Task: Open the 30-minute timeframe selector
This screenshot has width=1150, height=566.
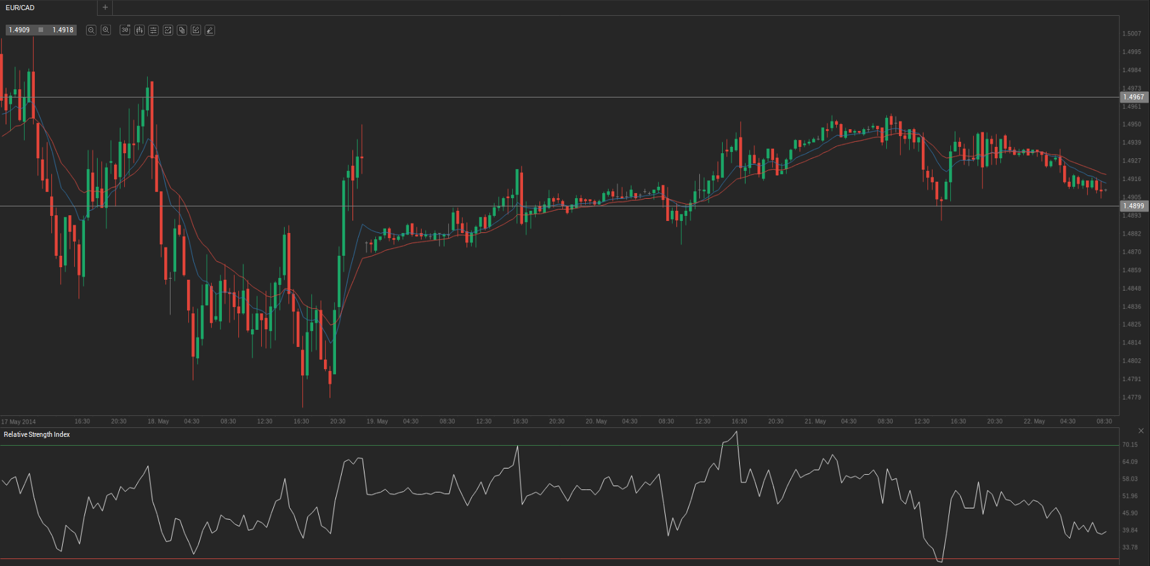Action: [125, 30]
